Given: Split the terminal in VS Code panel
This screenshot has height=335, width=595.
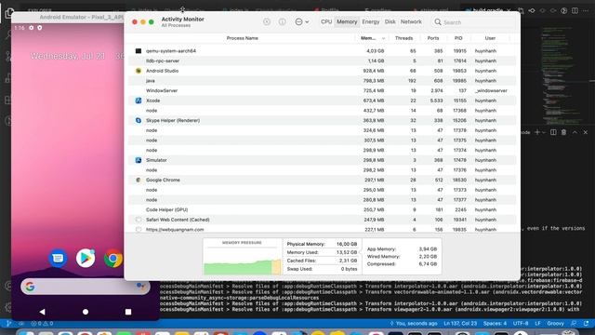Looking at the screenshot, I should pos(553,132).
